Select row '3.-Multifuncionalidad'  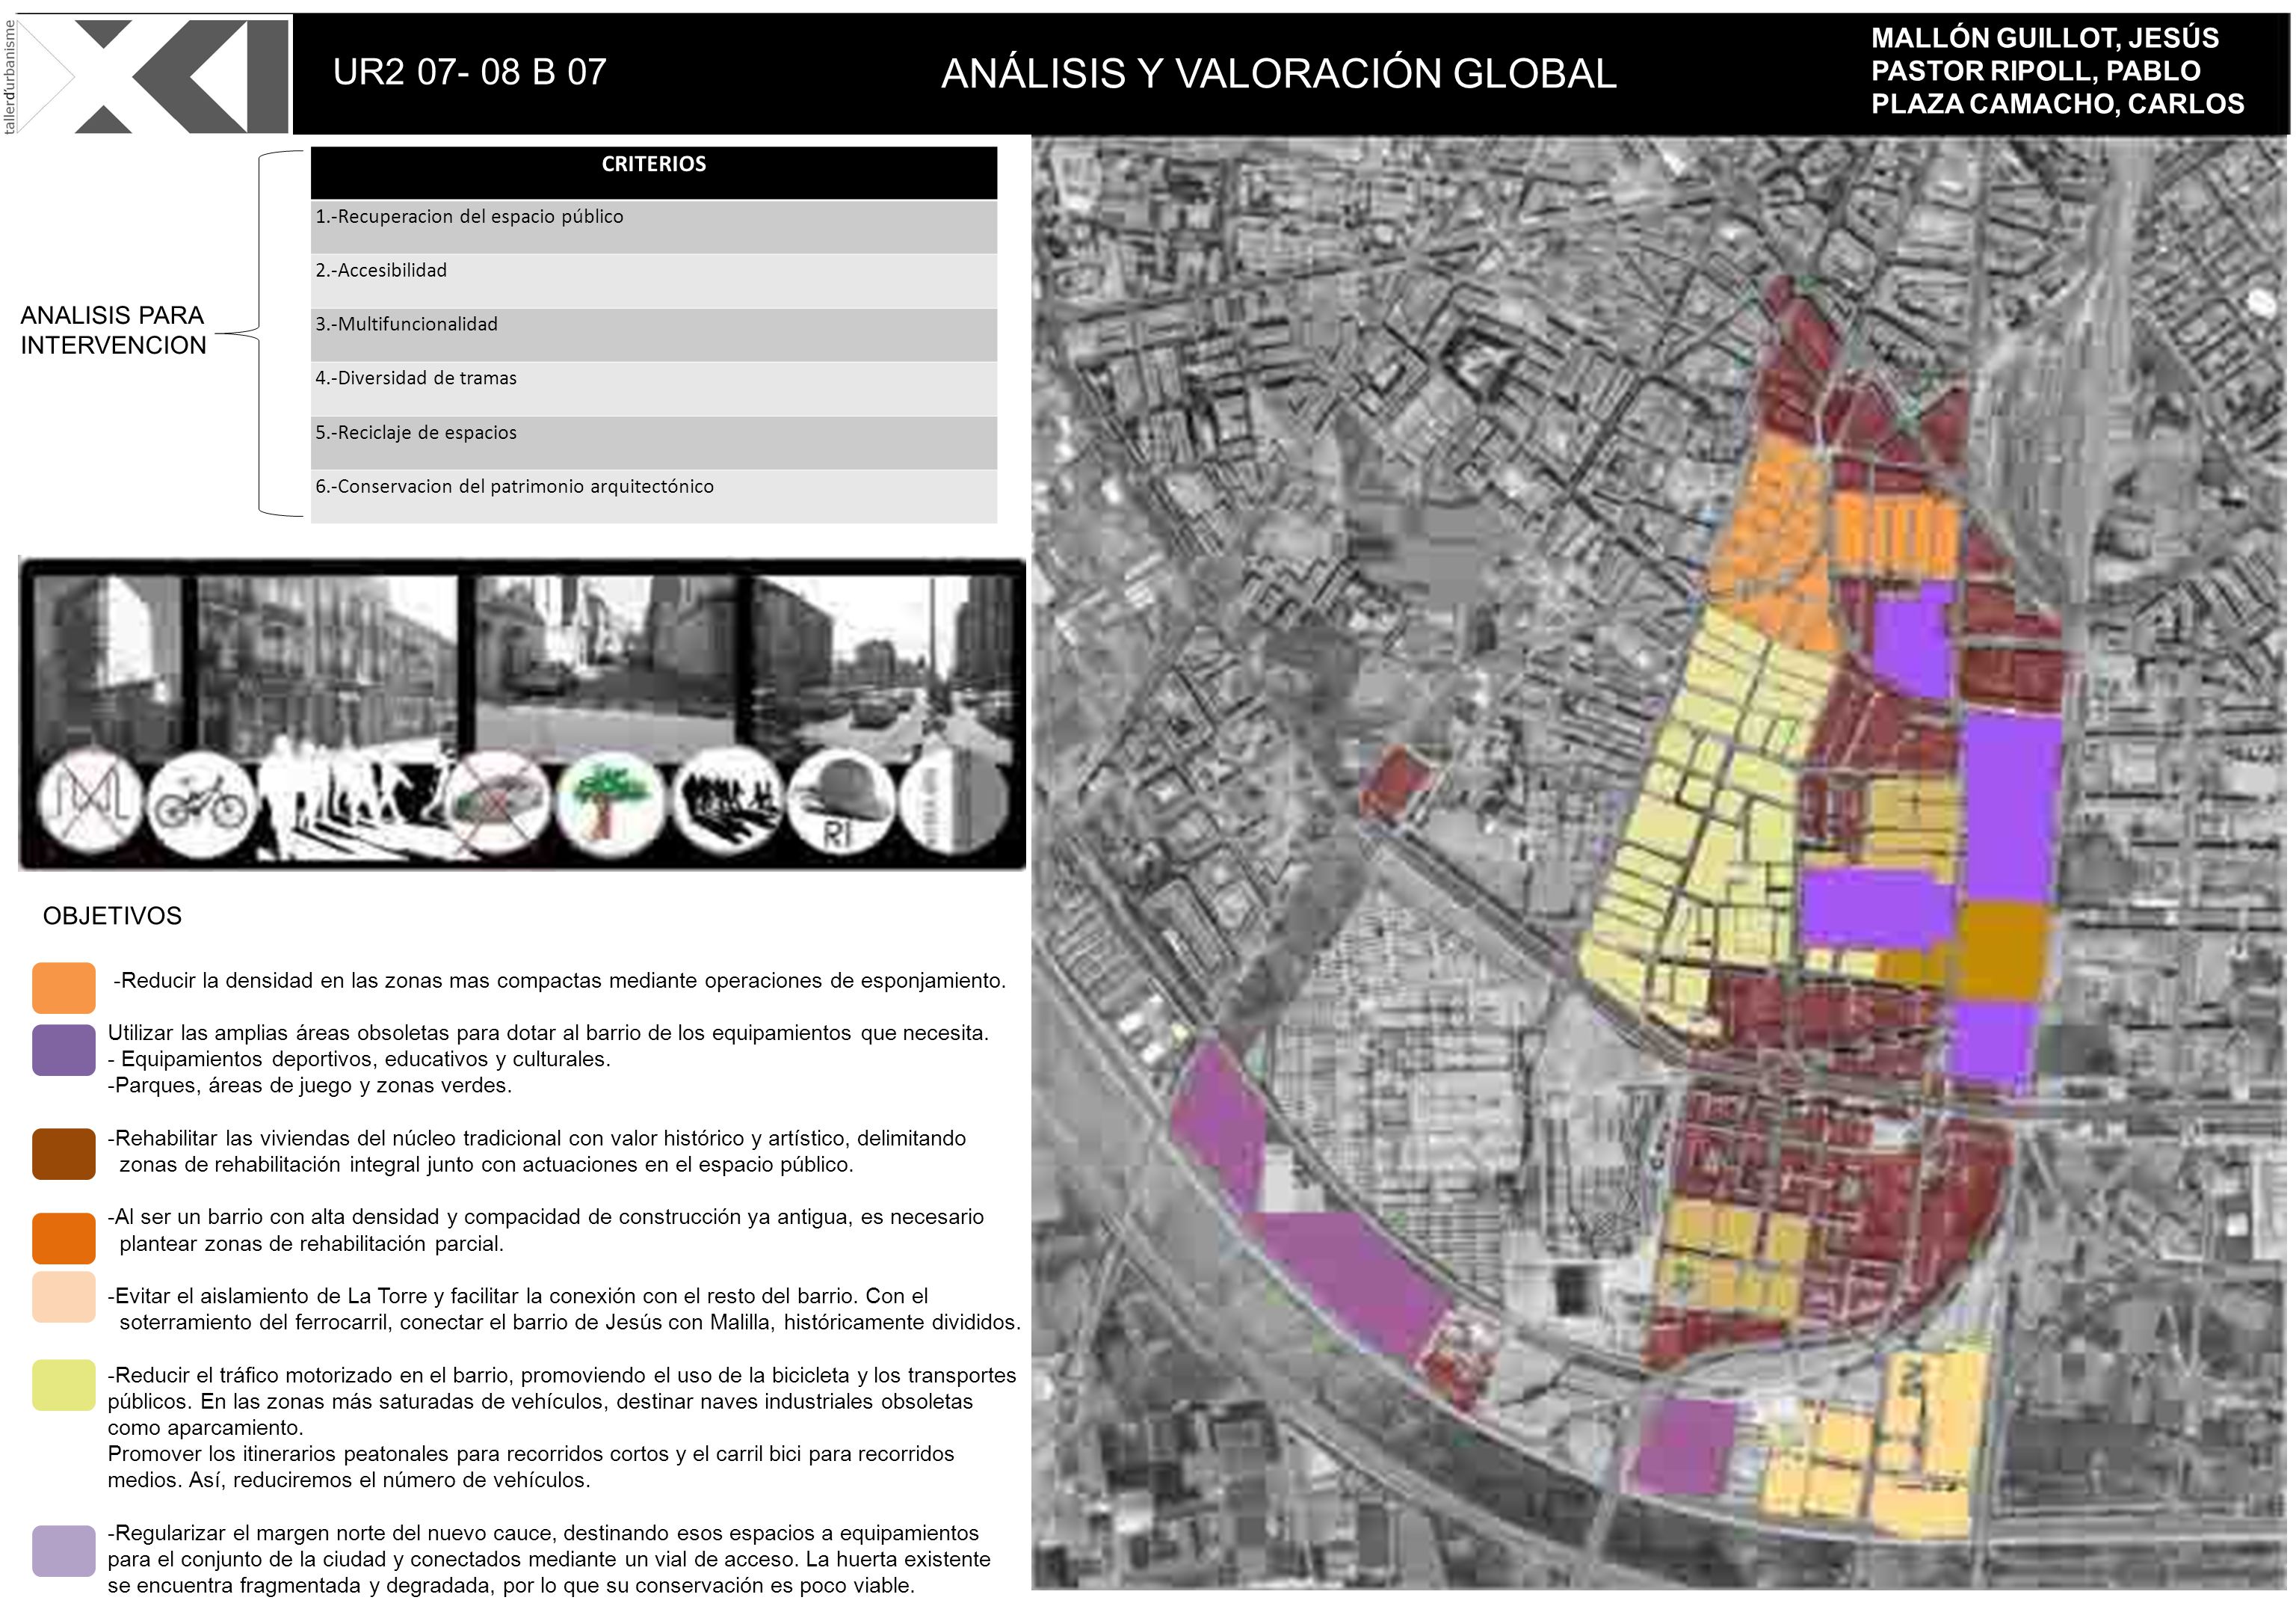pos(654,335)
